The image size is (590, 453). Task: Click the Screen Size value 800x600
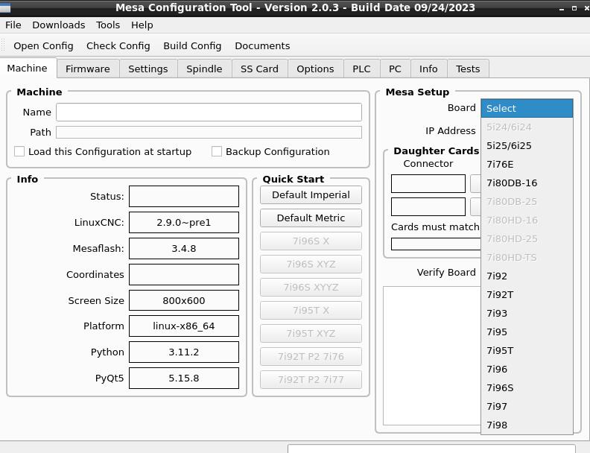click(x=184, y=300)
